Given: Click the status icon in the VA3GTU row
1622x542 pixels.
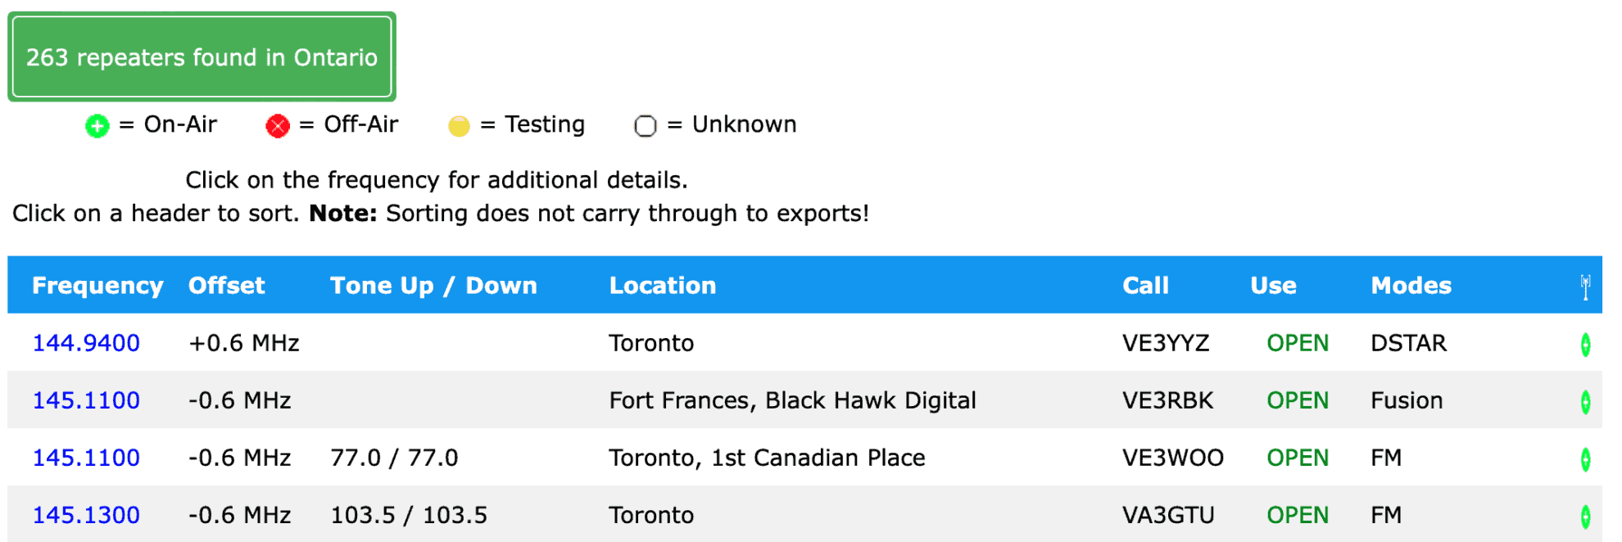Looking at the screenshot, I should point(1585,517).
